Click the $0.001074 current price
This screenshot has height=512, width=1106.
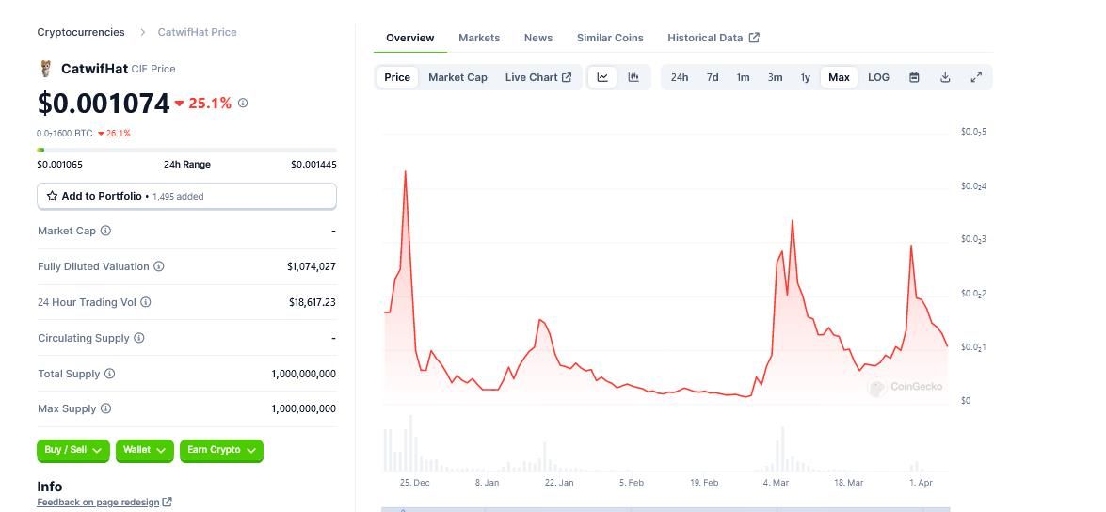(x=104, y=104)
